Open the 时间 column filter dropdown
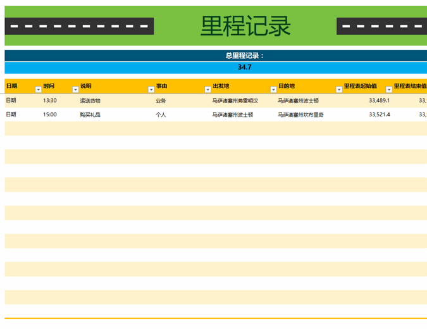This screenshot has height=329, width=427. click(75, 90)
